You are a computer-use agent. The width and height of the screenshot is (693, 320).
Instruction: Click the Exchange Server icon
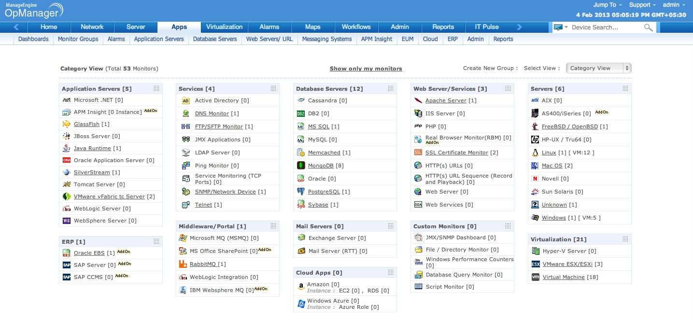tap(301, 238)
